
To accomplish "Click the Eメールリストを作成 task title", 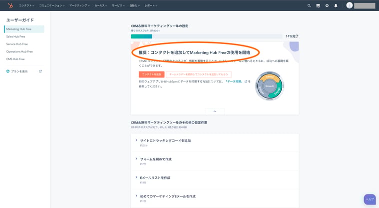I will click(x=155, y=177).
